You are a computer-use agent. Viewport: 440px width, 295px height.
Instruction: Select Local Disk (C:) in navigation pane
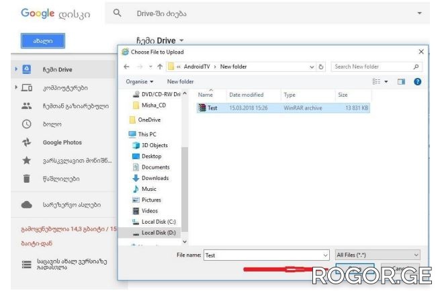[154, 222]
